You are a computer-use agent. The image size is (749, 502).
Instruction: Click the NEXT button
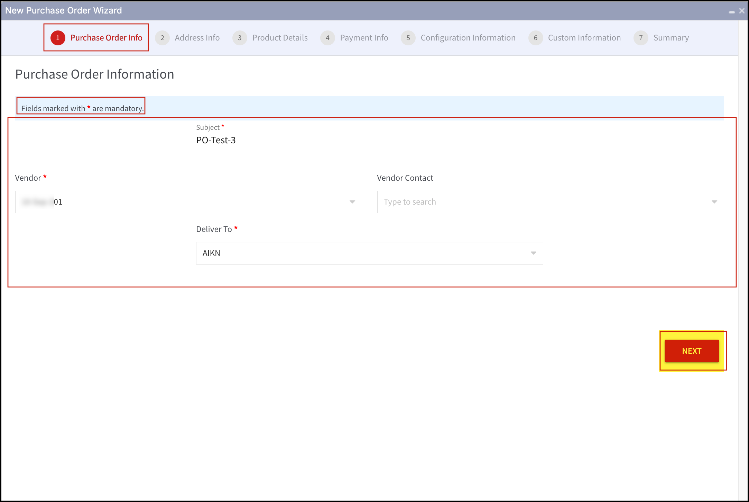click(692, 351)
